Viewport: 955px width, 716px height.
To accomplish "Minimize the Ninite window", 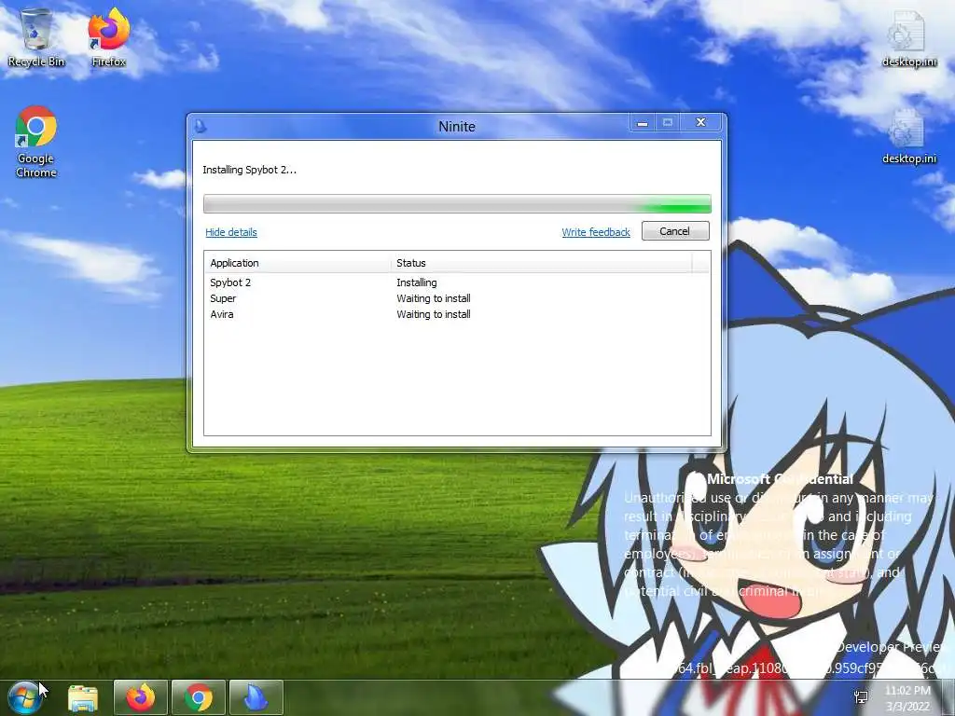I will (642, 123).
